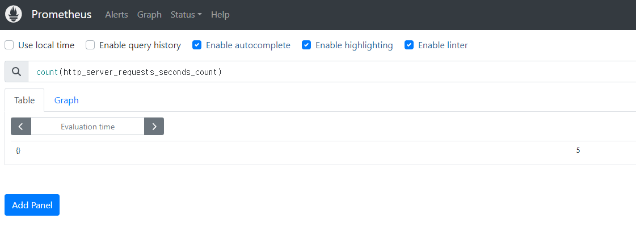
Task: Disable the Enable highlighting checkbox
Action: pyautogui.click(x=306, y=45)
